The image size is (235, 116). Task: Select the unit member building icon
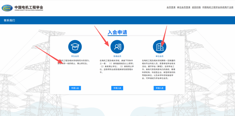click(x=160, y=47)
